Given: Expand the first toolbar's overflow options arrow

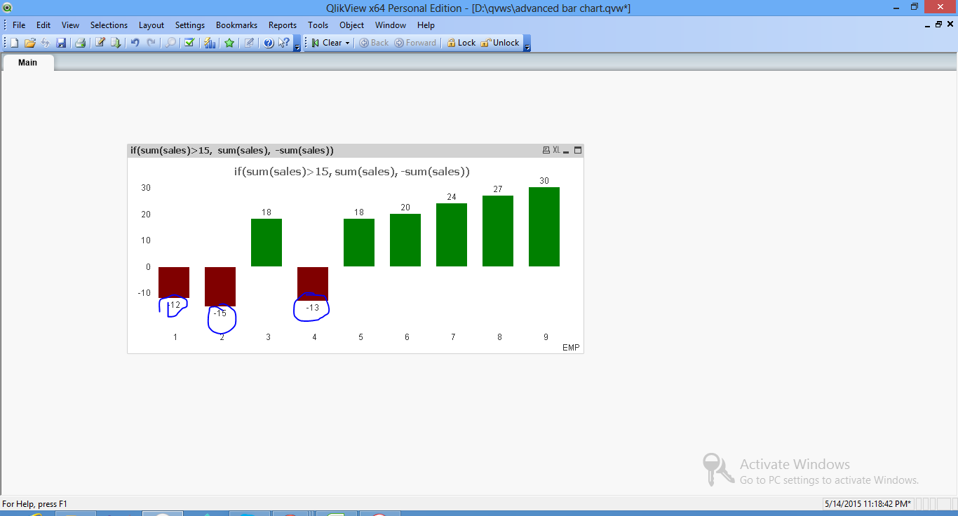Looking at the screenshot, I should (x=297, y=43).
